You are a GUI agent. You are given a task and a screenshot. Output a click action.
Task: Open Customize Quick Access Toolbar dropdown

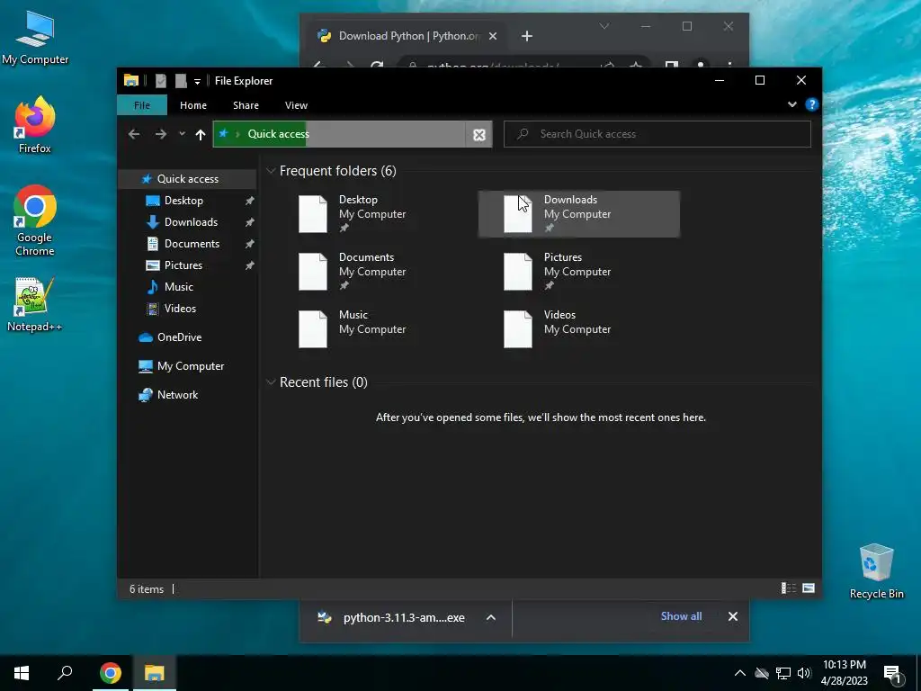197,81
